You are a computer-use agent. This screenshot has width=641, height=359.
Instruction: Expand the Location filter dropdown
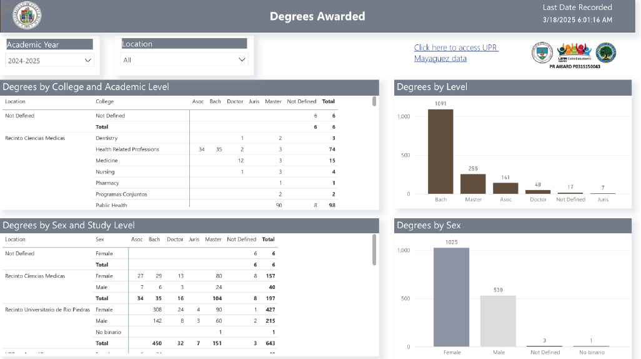(x=184, y=60)
